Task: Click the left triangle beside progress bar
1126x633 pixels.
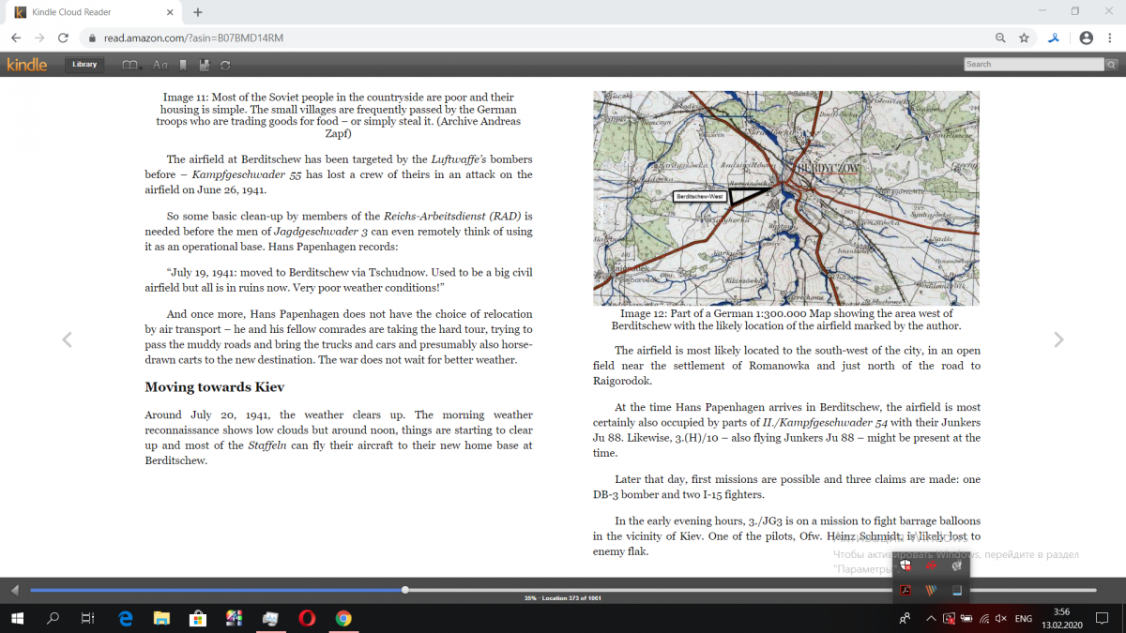Action: tap(14, 590)
